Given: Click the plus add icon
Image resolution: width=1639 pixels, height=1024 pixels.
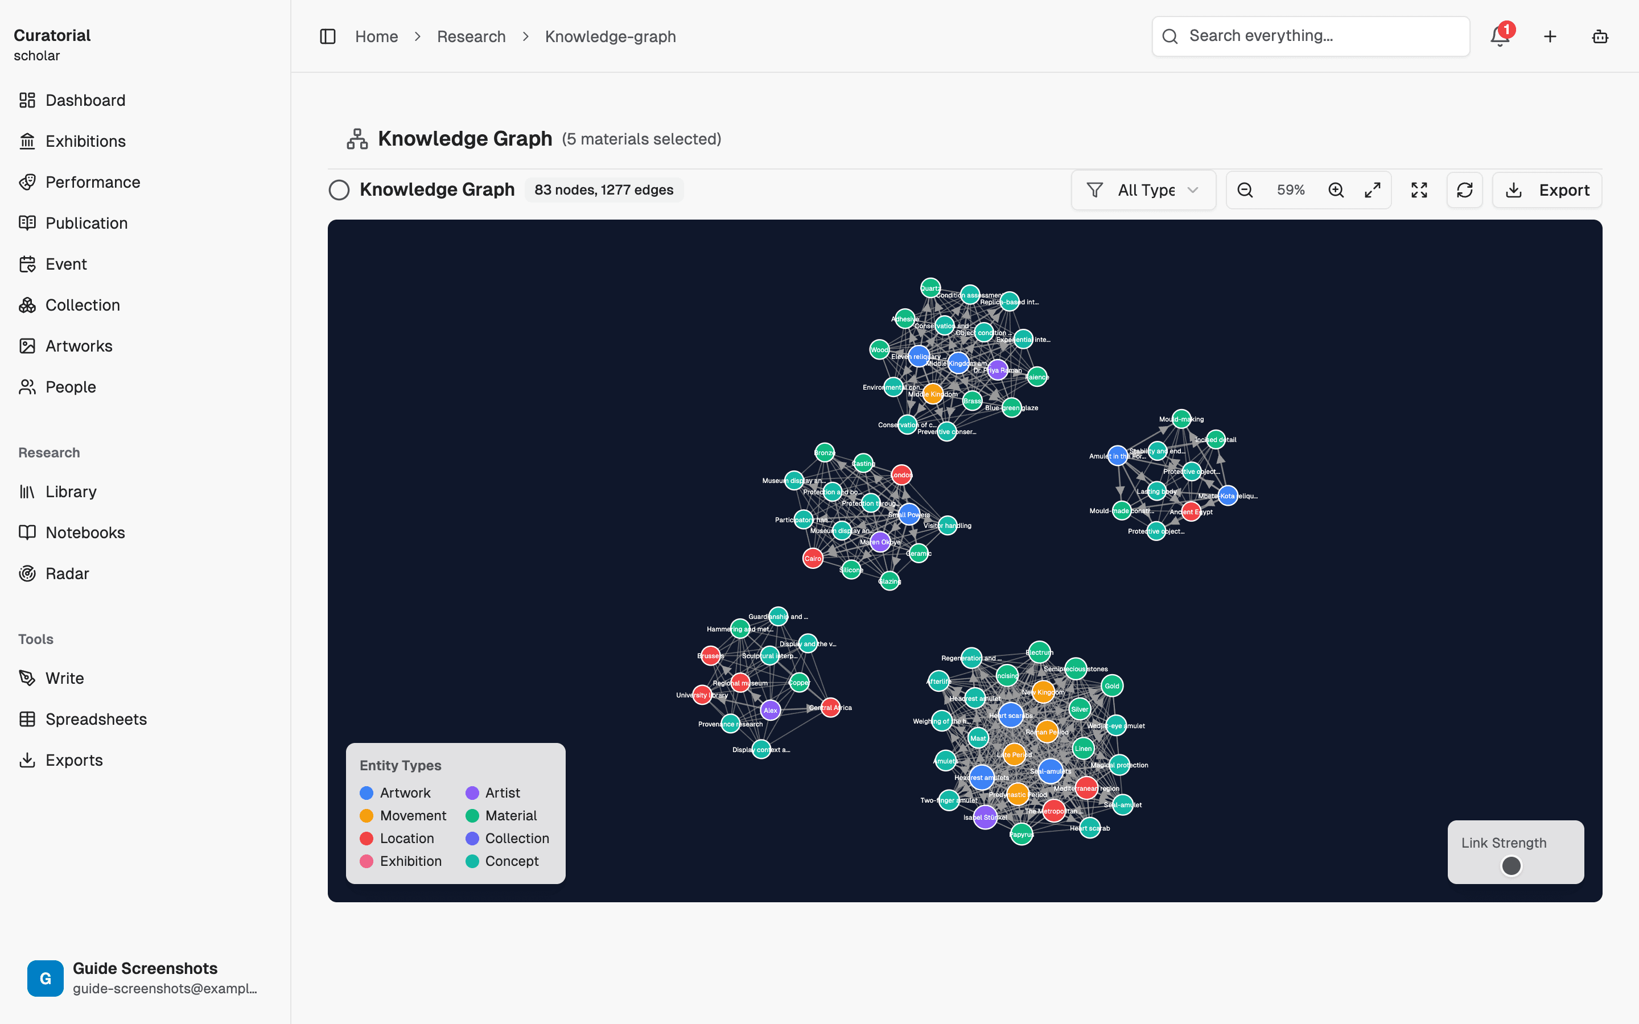Looking at the screenshot, I should pyautogui.click(x=1550, y=36).
